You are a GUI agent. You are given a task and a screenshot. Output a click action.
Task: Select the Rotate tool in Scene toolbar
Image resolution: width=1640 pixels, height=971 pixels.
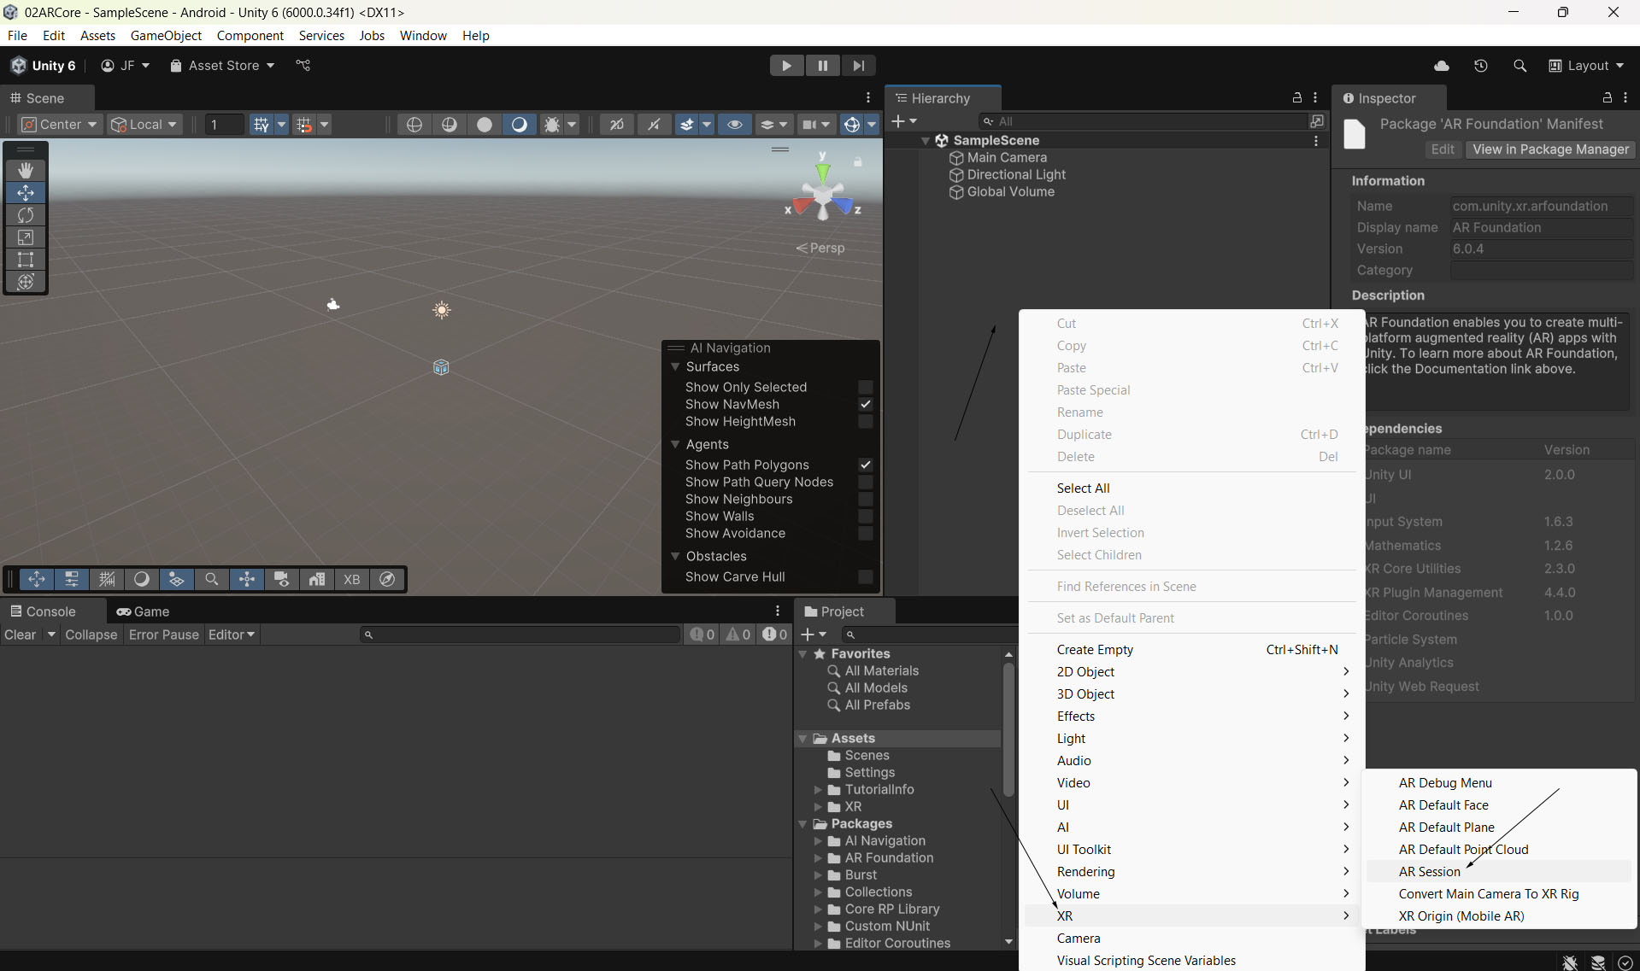pyautogui.click(x=26, y=215)
